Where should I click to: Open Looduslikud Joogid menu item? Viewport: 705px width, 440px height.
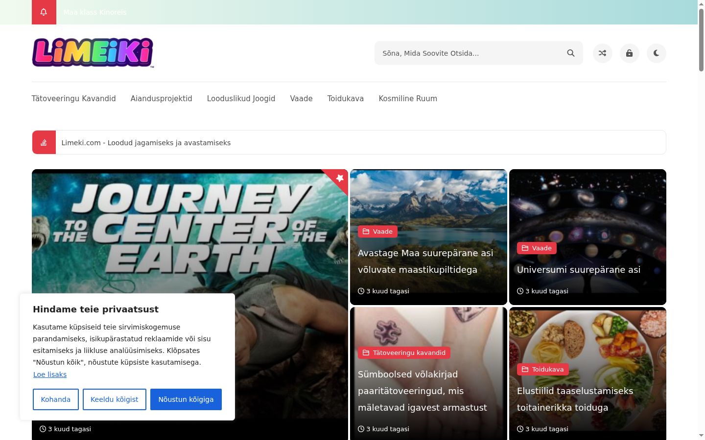click(x=241, y=99)
